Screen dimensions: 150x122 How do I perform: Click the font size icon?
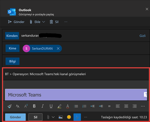point(18,106)
